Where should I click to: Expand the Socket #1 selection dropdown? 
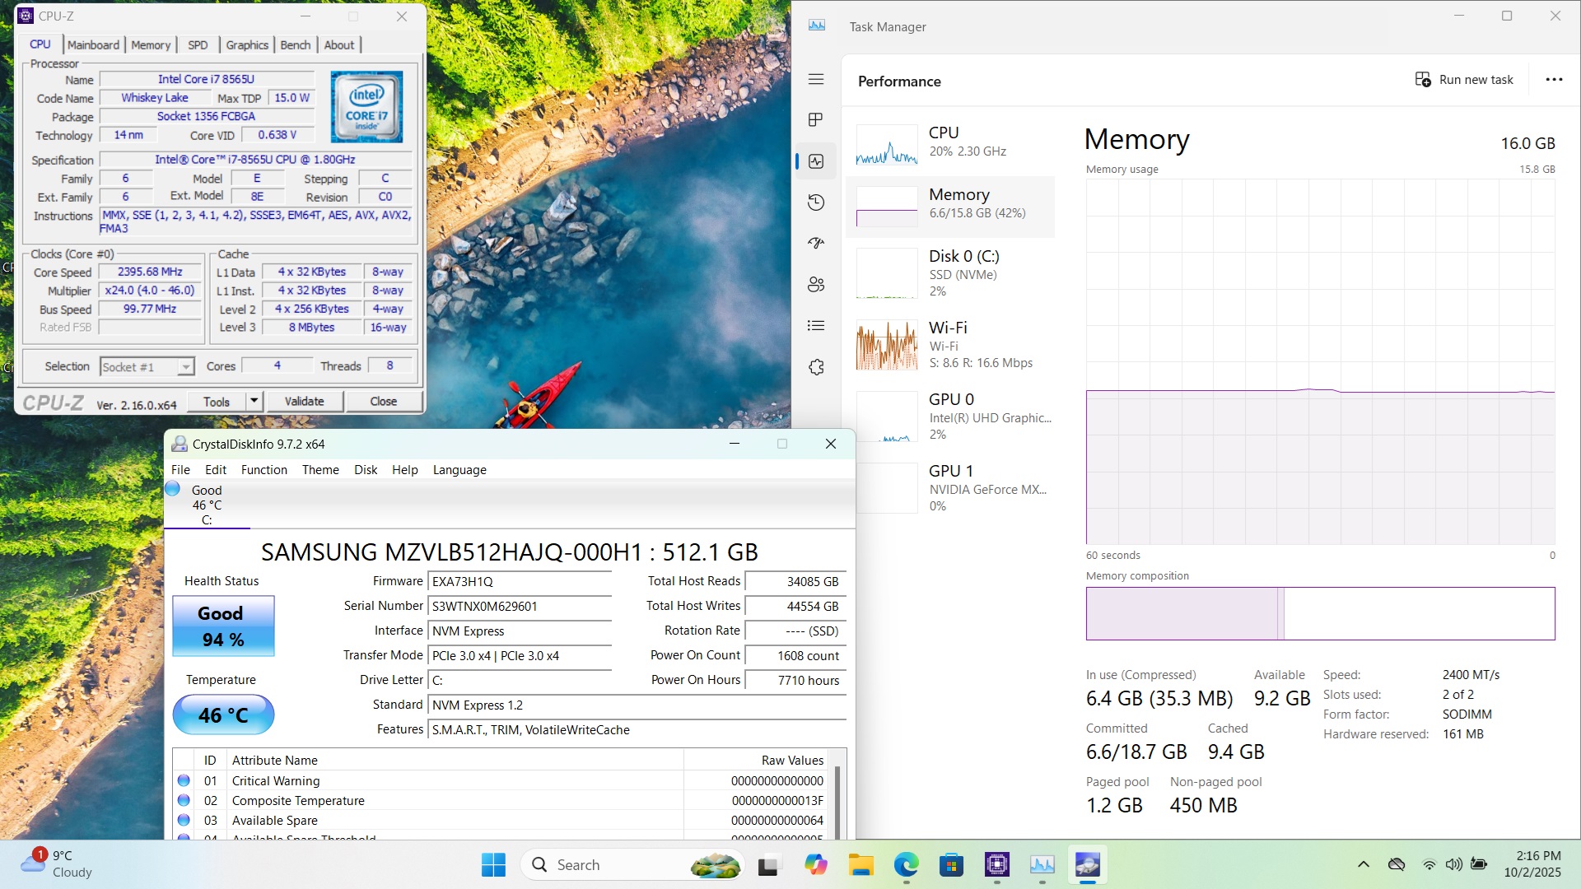[x=186, y=367]
